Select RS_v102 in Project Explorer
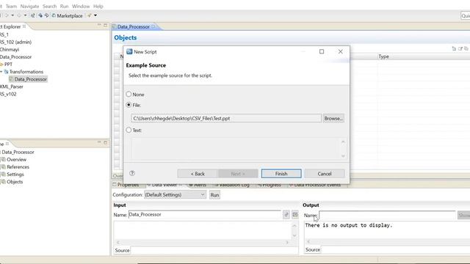 coord(8,94)
